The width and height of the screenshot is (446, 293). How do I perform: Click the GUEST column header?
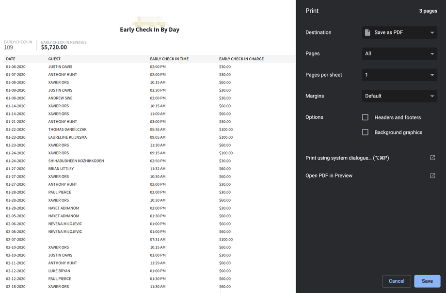point(54,59)
